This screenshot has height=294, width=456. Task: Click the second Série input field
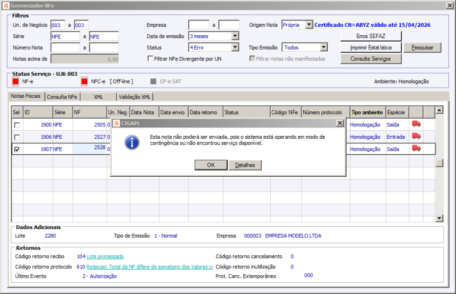point(104,36)
